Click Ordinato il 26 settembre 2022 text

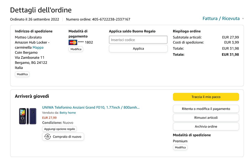(x=35, y=19)
